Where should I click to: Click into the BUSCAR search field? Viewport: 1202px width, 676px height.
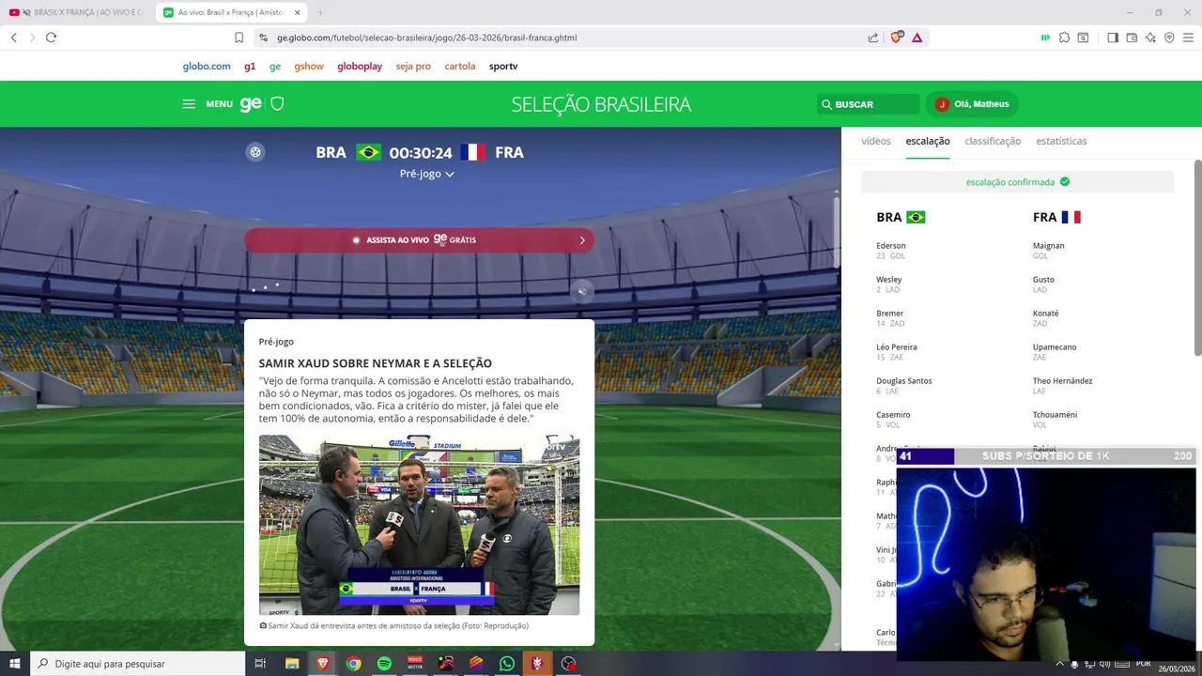868,104
